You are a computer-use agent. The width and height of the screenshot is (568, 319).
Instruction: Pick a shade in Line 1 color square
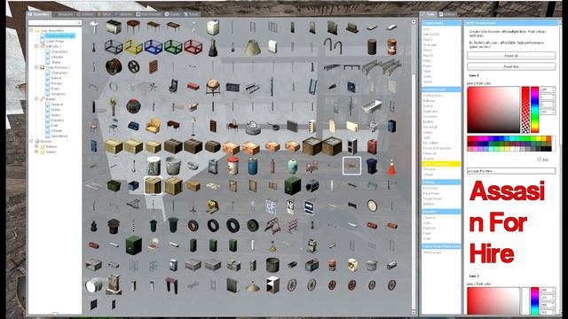coord(493,110)
